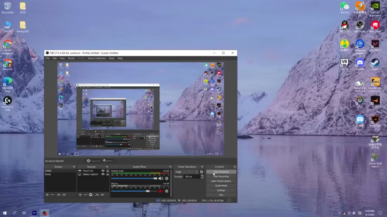Click the Mic/Aux volume slider

pos(134,191)
